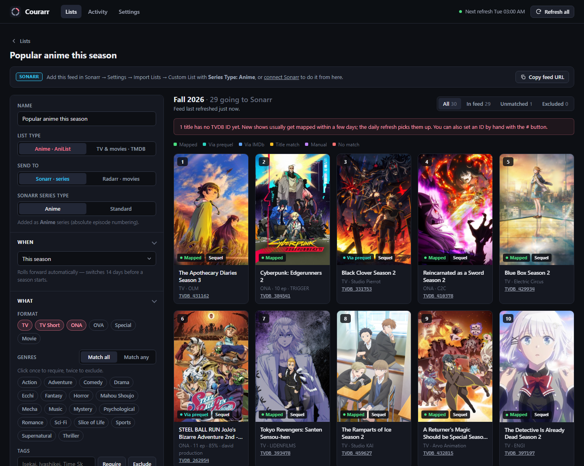The image size is (584, 466).
Task: Click the Courarr logo icon
Action: pos(15,12)
